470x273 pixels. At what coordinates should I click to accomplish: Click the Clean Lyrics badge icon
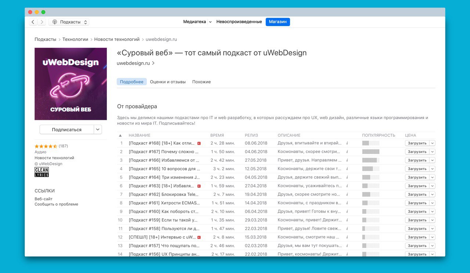[x=41, y=172]
